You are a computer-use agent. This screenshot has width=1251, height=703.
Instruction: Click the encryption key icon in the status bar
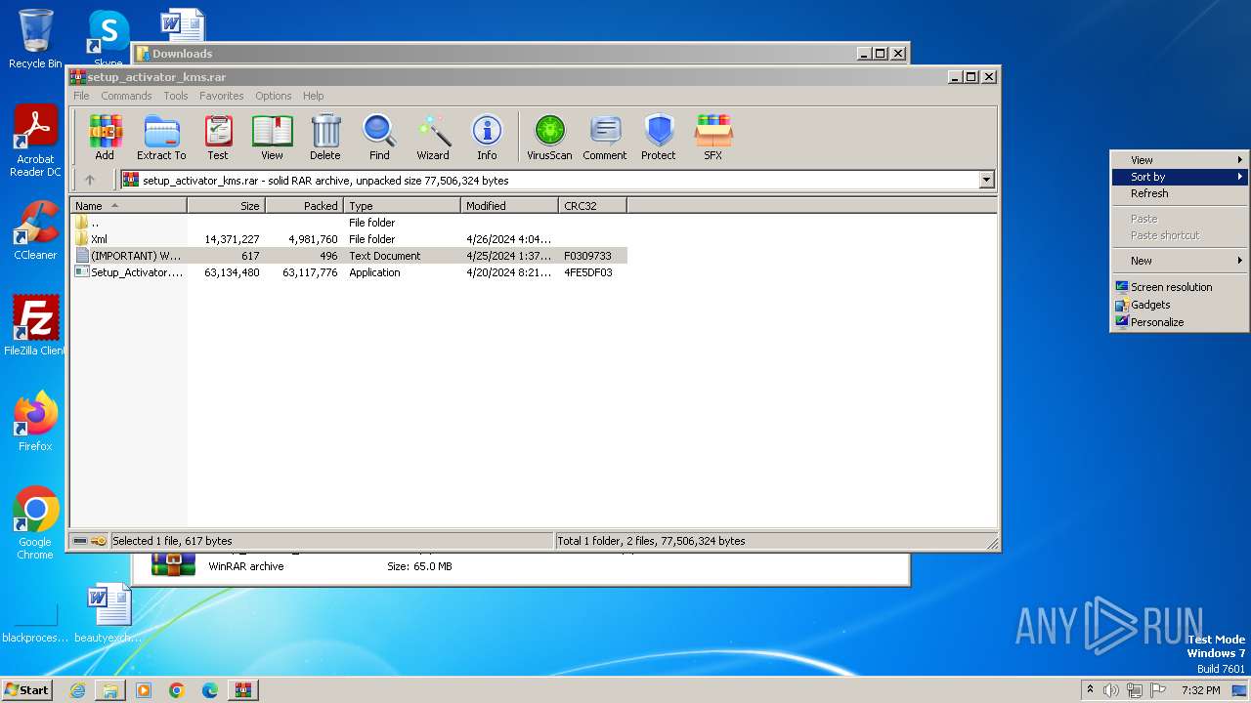[x=99, y=540]
